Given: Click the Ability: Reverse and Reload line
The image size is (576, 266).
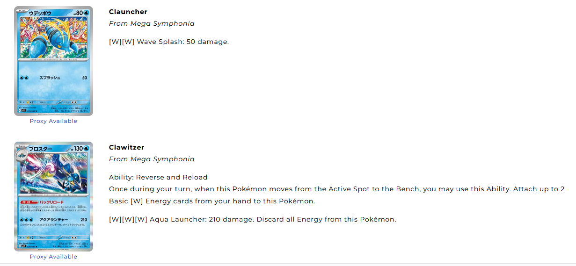Looking at the screenshot, I should point(158,177).
